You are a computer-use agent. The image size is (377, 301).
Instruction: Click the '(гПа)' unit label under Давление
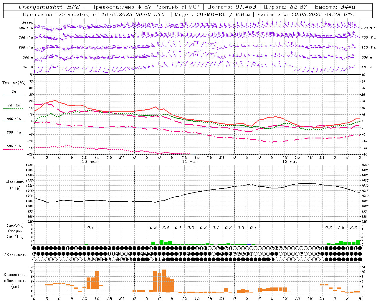tap(15, 188)
